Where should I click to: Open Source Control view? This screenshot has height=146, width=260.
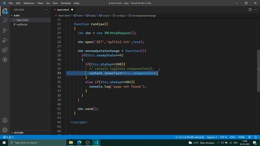(x=5, y=30)
